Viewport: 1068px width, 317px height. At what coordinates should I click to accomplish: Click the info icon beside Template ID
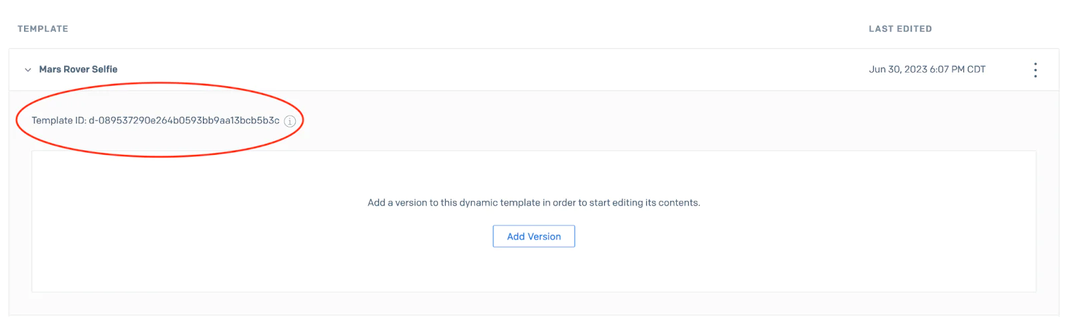click(x=290, y=121)
